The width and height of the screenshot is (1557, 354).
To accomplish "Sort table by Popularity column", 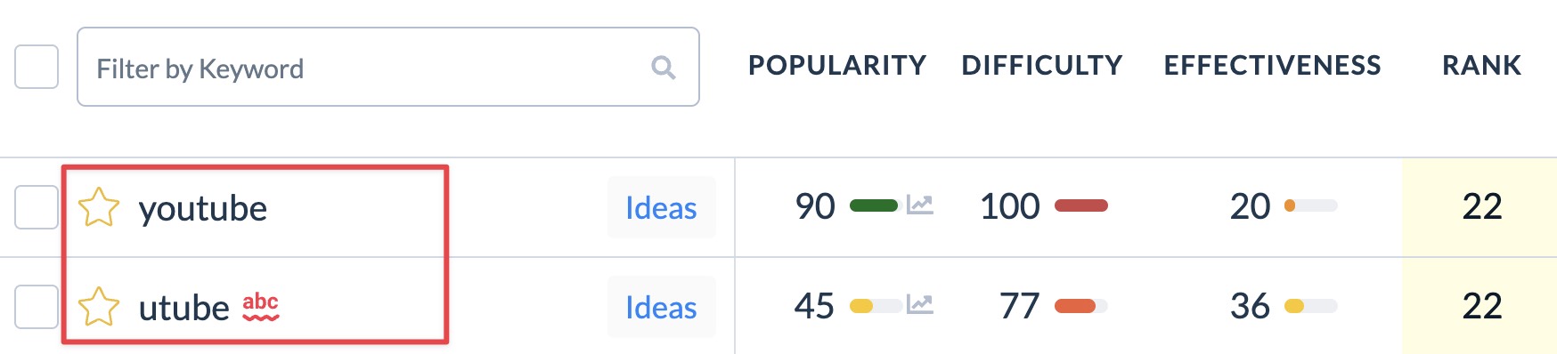I will pyautogui.click(x=837, y=65).
